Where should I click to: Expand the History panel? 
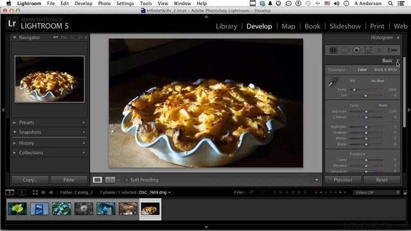(x=14, y=143)
